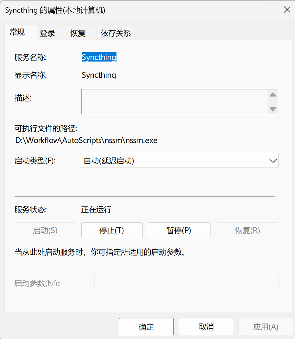The height and width of the screenshot is (339, 295).
Task: Click the startup parameters hint sentence
Action: (x=100, y=252)
